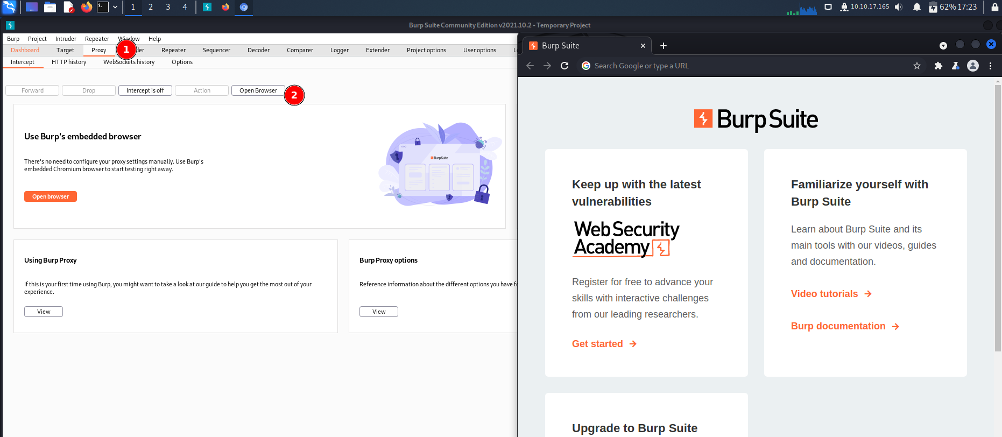Image resolution: width=1002 pixels, height=437 pixels.
Task: Focus Burp Suite window button in the taskbar
Action: [x=207, y=7]
